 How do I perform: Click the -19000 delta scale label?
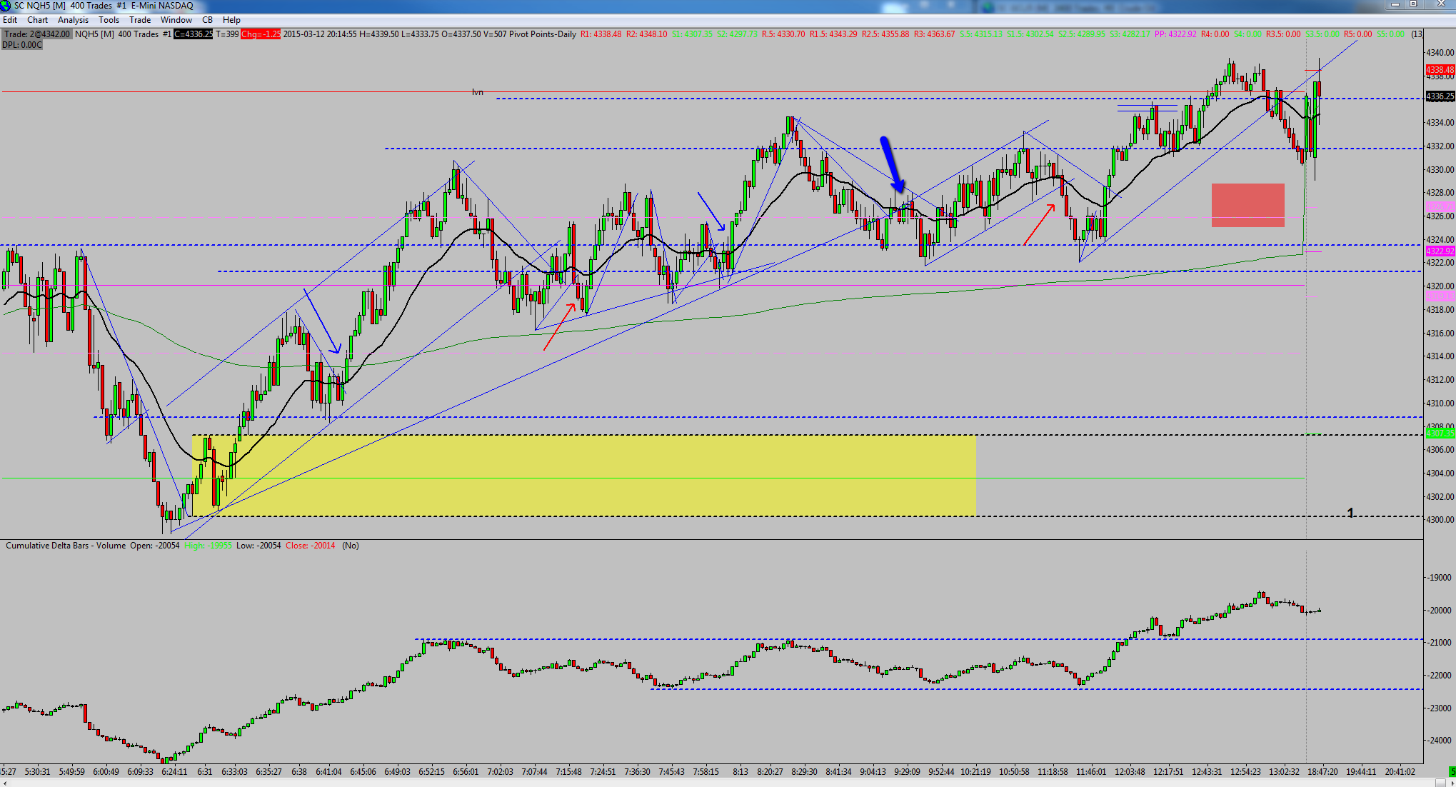[1439, 577]
